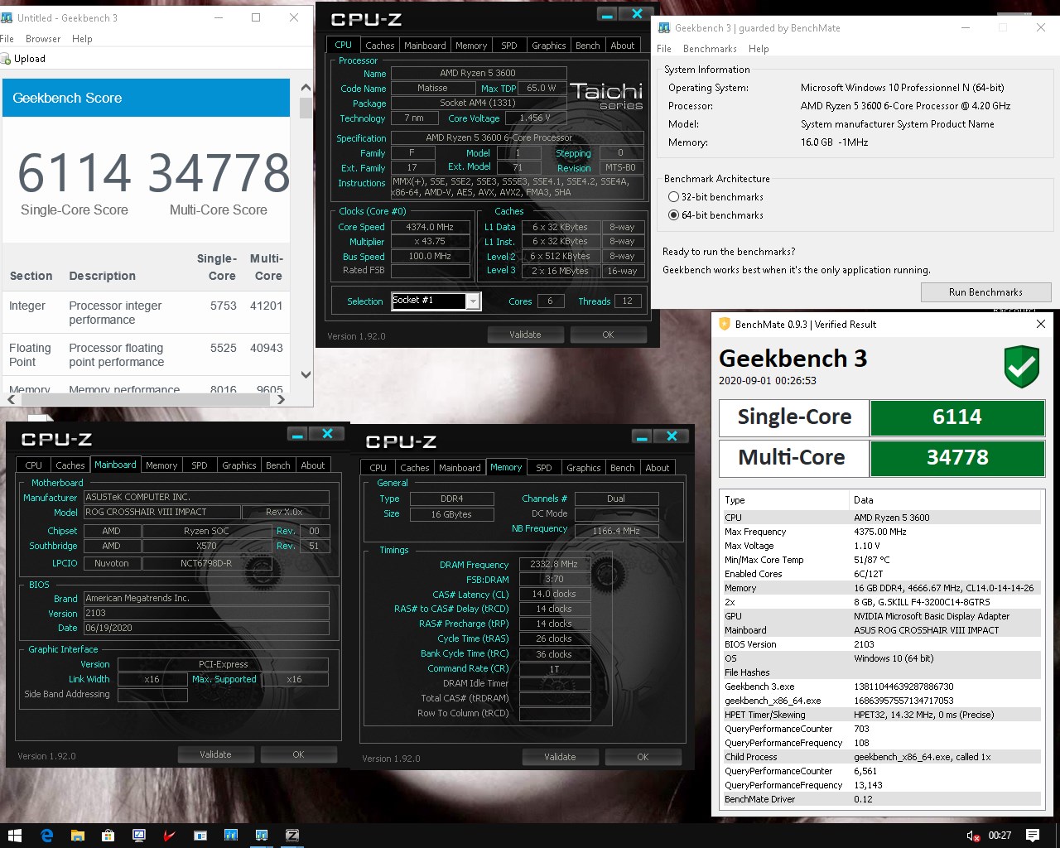
Task: Open About tab in CPU-Z Memory window
Action: pyautogui.click(x=658, y=468)
